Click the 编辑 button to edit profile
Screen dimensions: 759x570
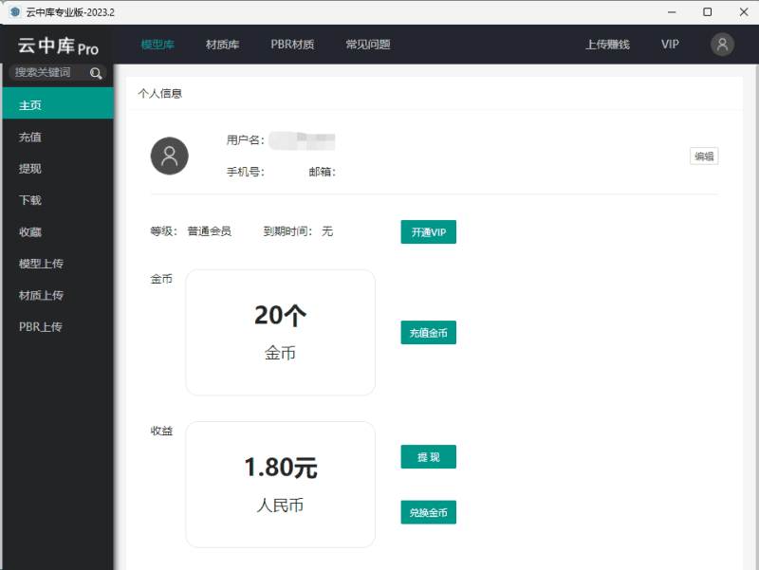pyautogui.click(x=704, y=156)
